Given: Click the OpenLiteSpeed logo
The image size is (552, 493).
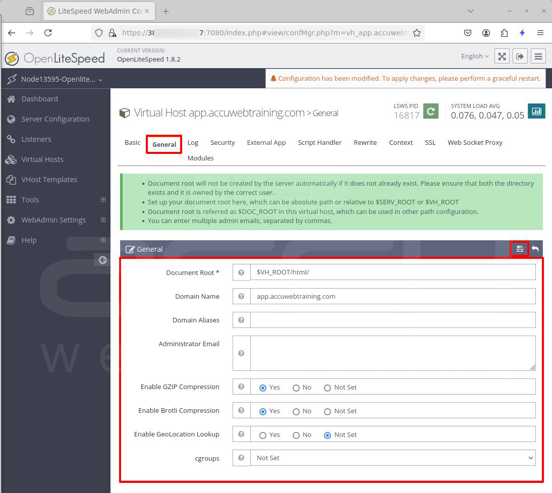Looking at the screenshot, I should pos(55,58).
